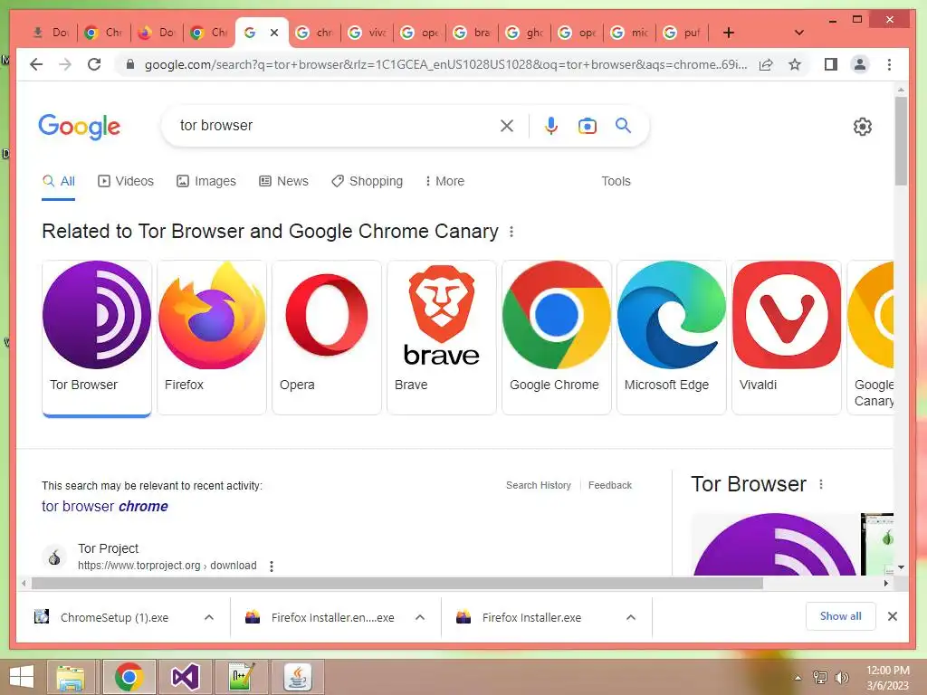Open the Chrome profile avatar
The height and width of the screenshot is (695, 927).
point(860,64)
